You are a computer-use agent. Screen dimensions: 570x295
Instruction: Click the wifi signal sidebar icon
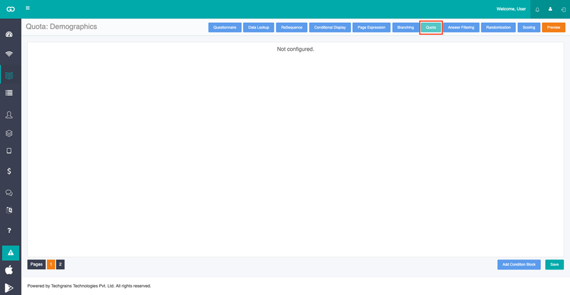click(9, 54)
